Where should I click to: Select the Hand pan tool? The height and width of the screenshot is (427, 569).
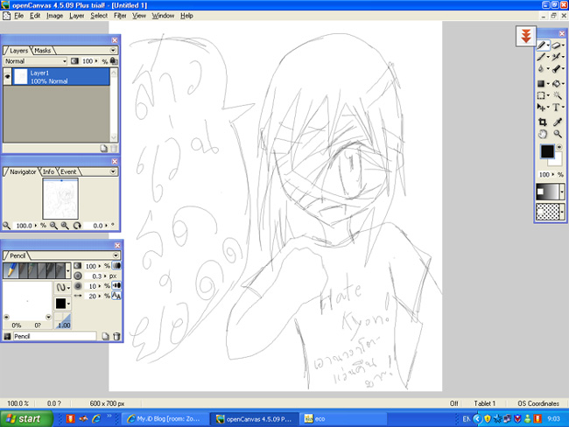pos(542,134)
